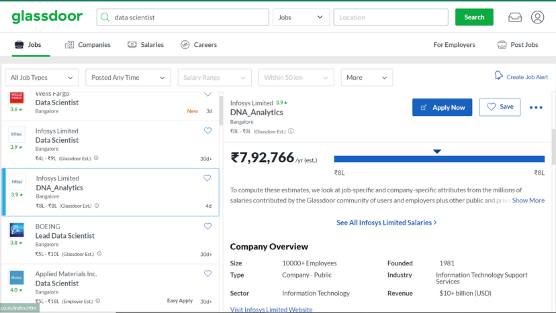This screenshot has height=313, width=556.
Task: Click the Boeing company logo
Action: [x=17, y=230]
